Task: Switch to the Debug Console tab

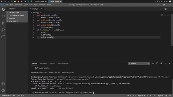Action: (63, 64)
